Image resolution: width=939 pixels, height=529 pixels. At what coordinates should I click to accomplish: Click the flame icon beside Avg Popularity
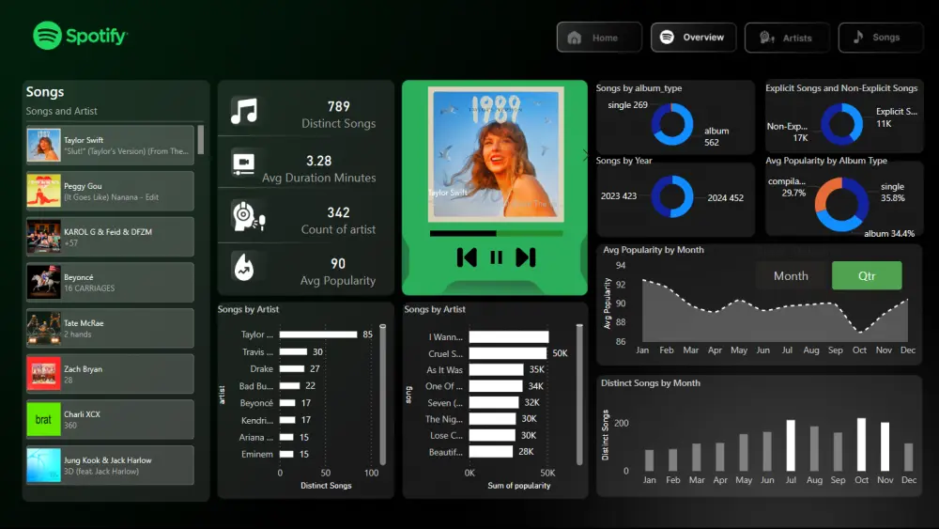[x=244, y=268]
